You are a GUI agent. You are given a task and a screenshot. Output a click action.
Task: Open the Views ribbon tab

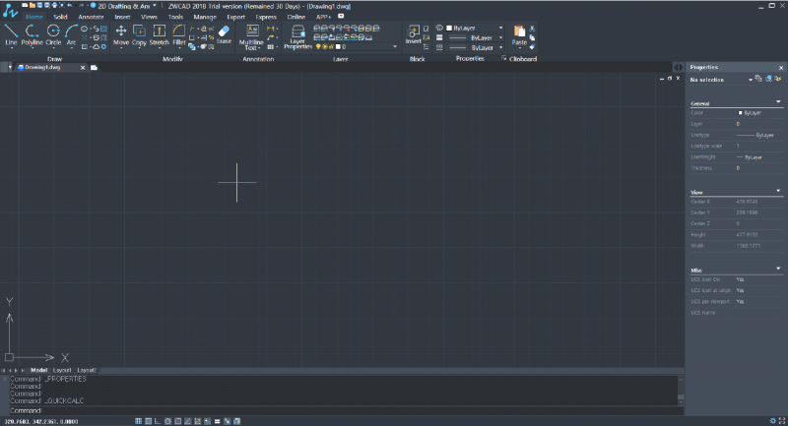coord(149,17)
